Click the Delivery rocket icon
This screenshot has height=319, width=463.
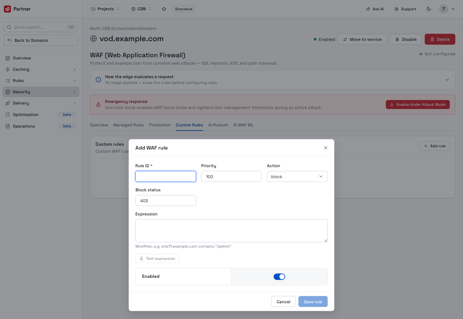8,103
